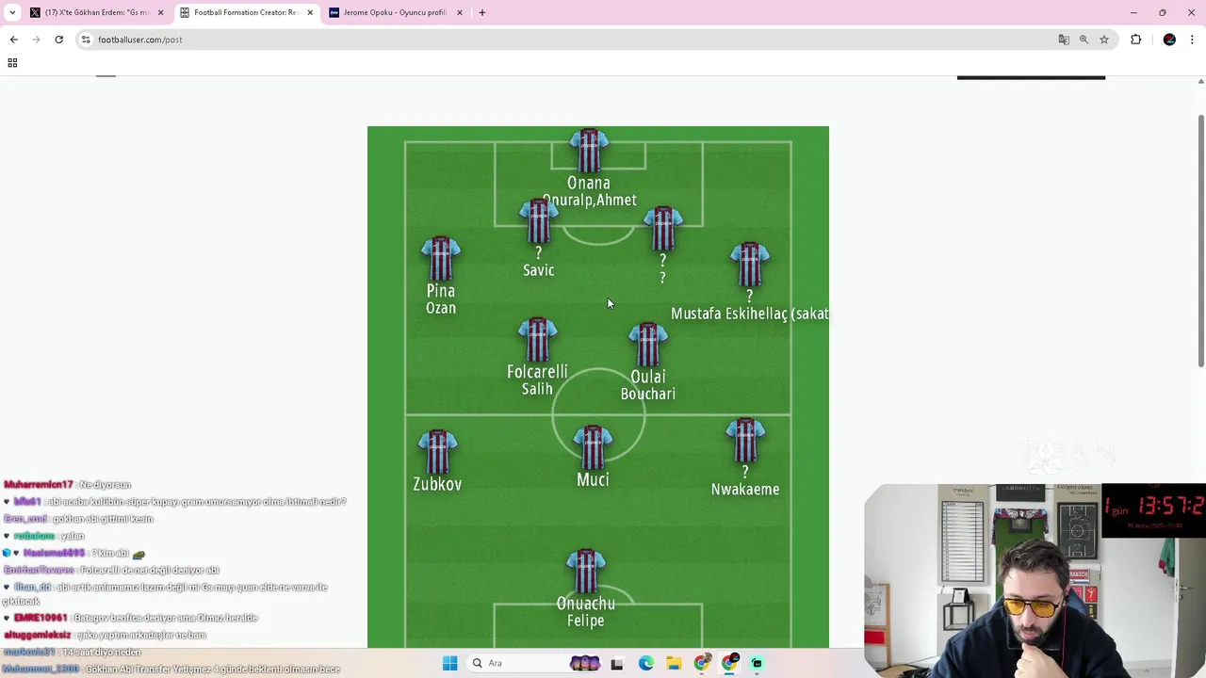This screenshot has width=1206, height=678.
Task: Click the Pina name label
Action: point(441,291)
